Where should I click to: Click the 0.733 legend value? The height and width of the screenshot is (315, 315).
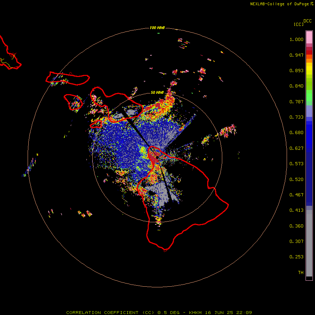tap(296, 117)
